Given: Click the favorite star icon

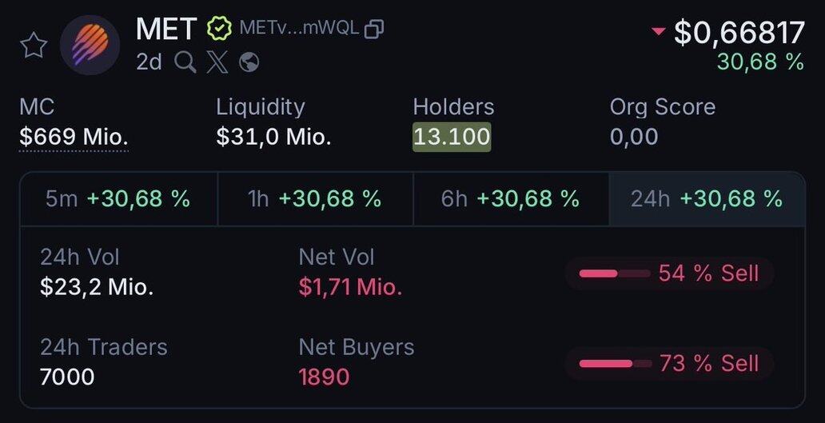Looking at the screenshot, I should (x=34, y=46).
